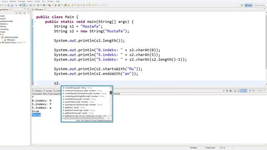
Task: Click the Print icon in toolbar
Action: [x=12, y=5]
